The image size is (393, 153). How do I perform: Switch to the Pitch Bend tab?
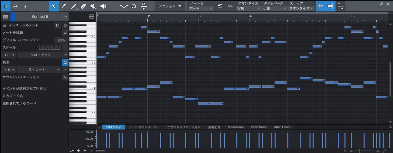pyautogui.click(x=259, y=127)
